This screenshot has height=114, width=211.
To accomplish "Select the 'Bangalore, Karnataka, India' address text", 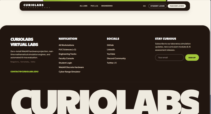I will click(23, 62).
